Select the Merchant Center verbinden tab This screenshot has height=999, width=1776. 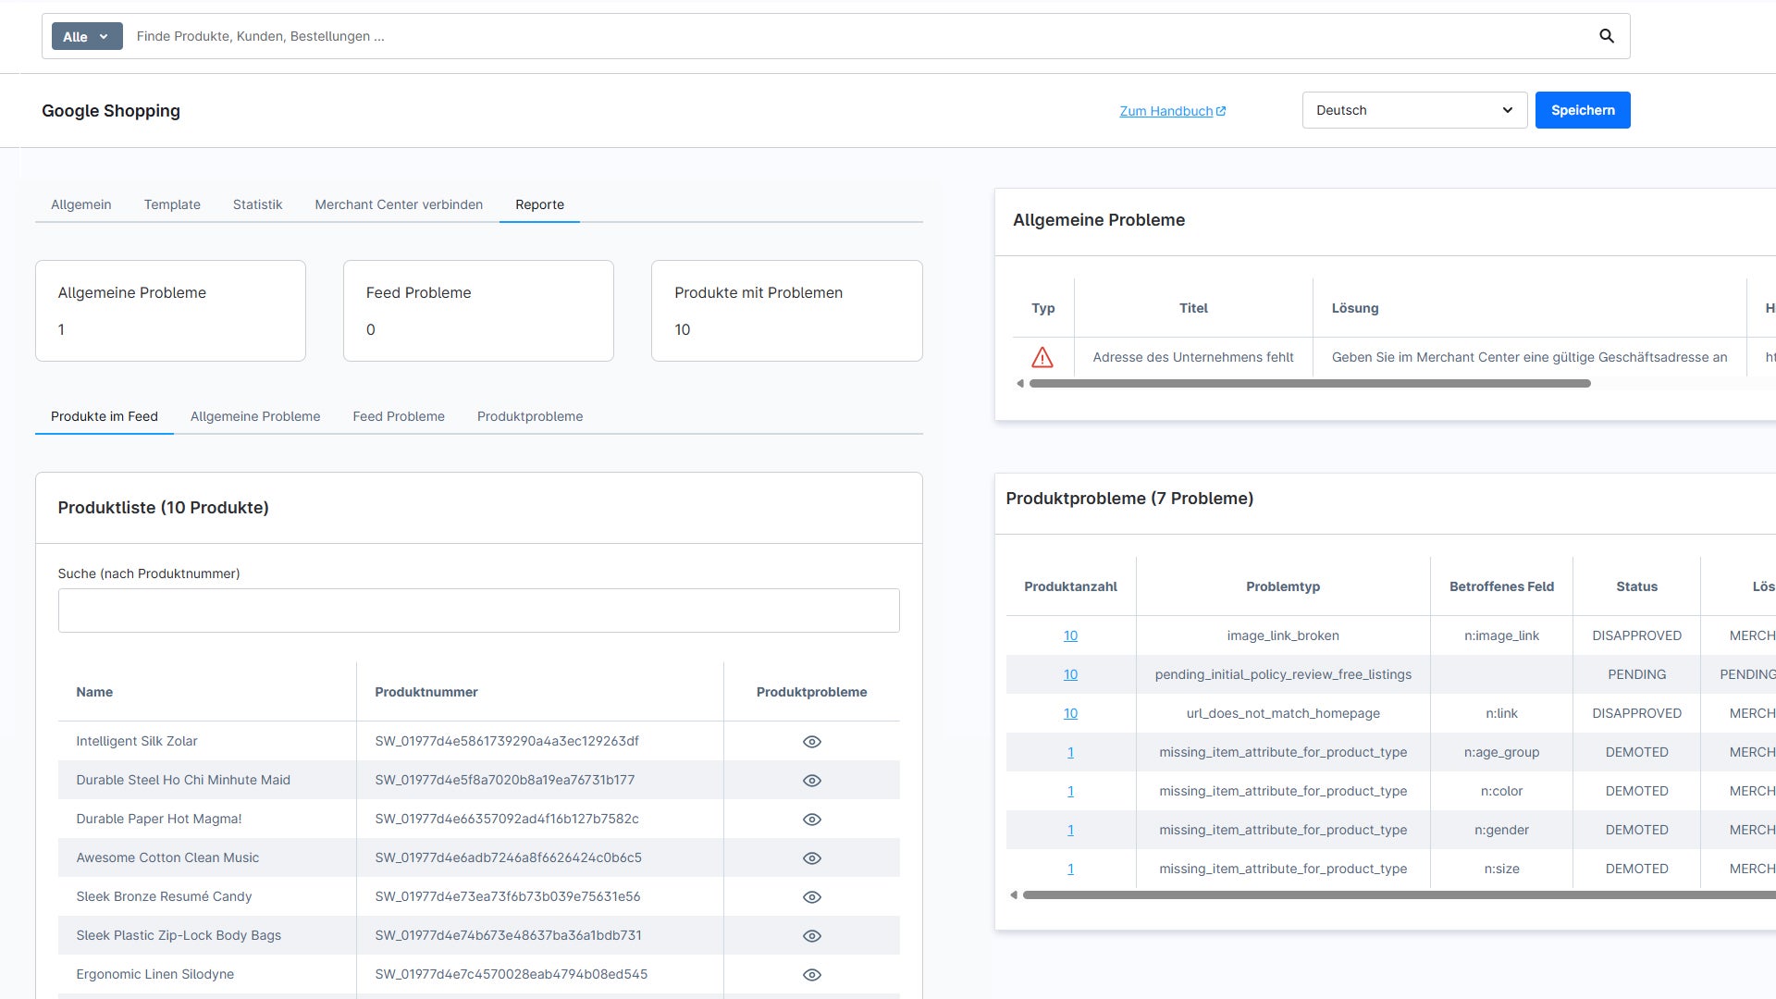pos(399,204)
